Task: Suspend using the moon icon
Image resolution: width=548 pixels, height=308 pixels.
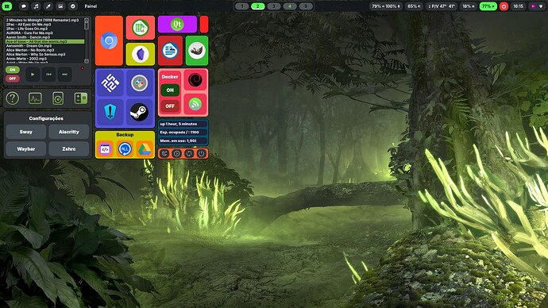Action: [x=164, y=153]
